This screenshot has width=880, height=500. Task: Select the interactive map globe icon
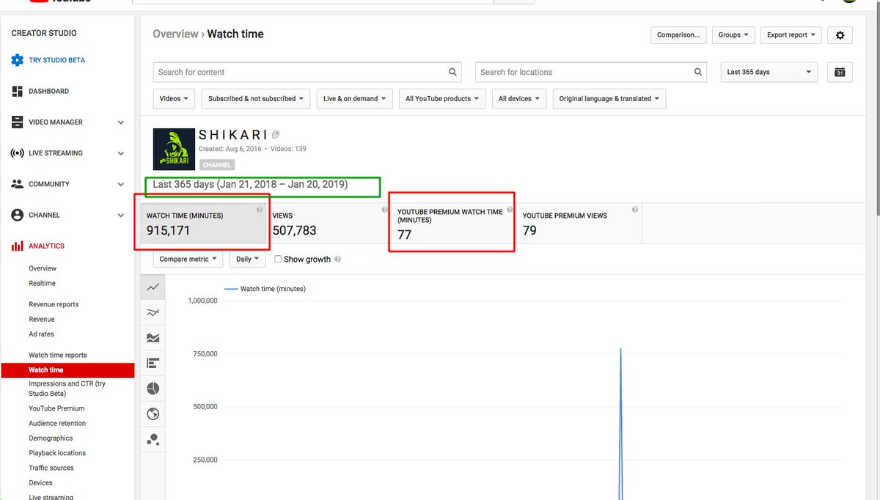coord(153,414)
